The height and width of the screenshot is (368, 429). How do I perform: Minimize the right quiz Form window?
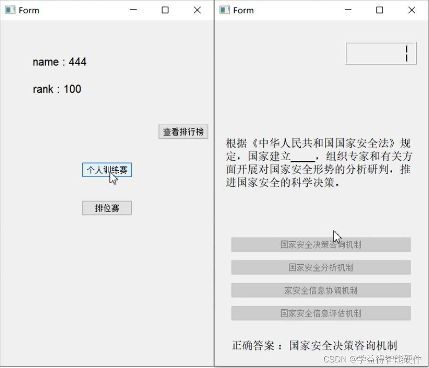coord(348,10)
